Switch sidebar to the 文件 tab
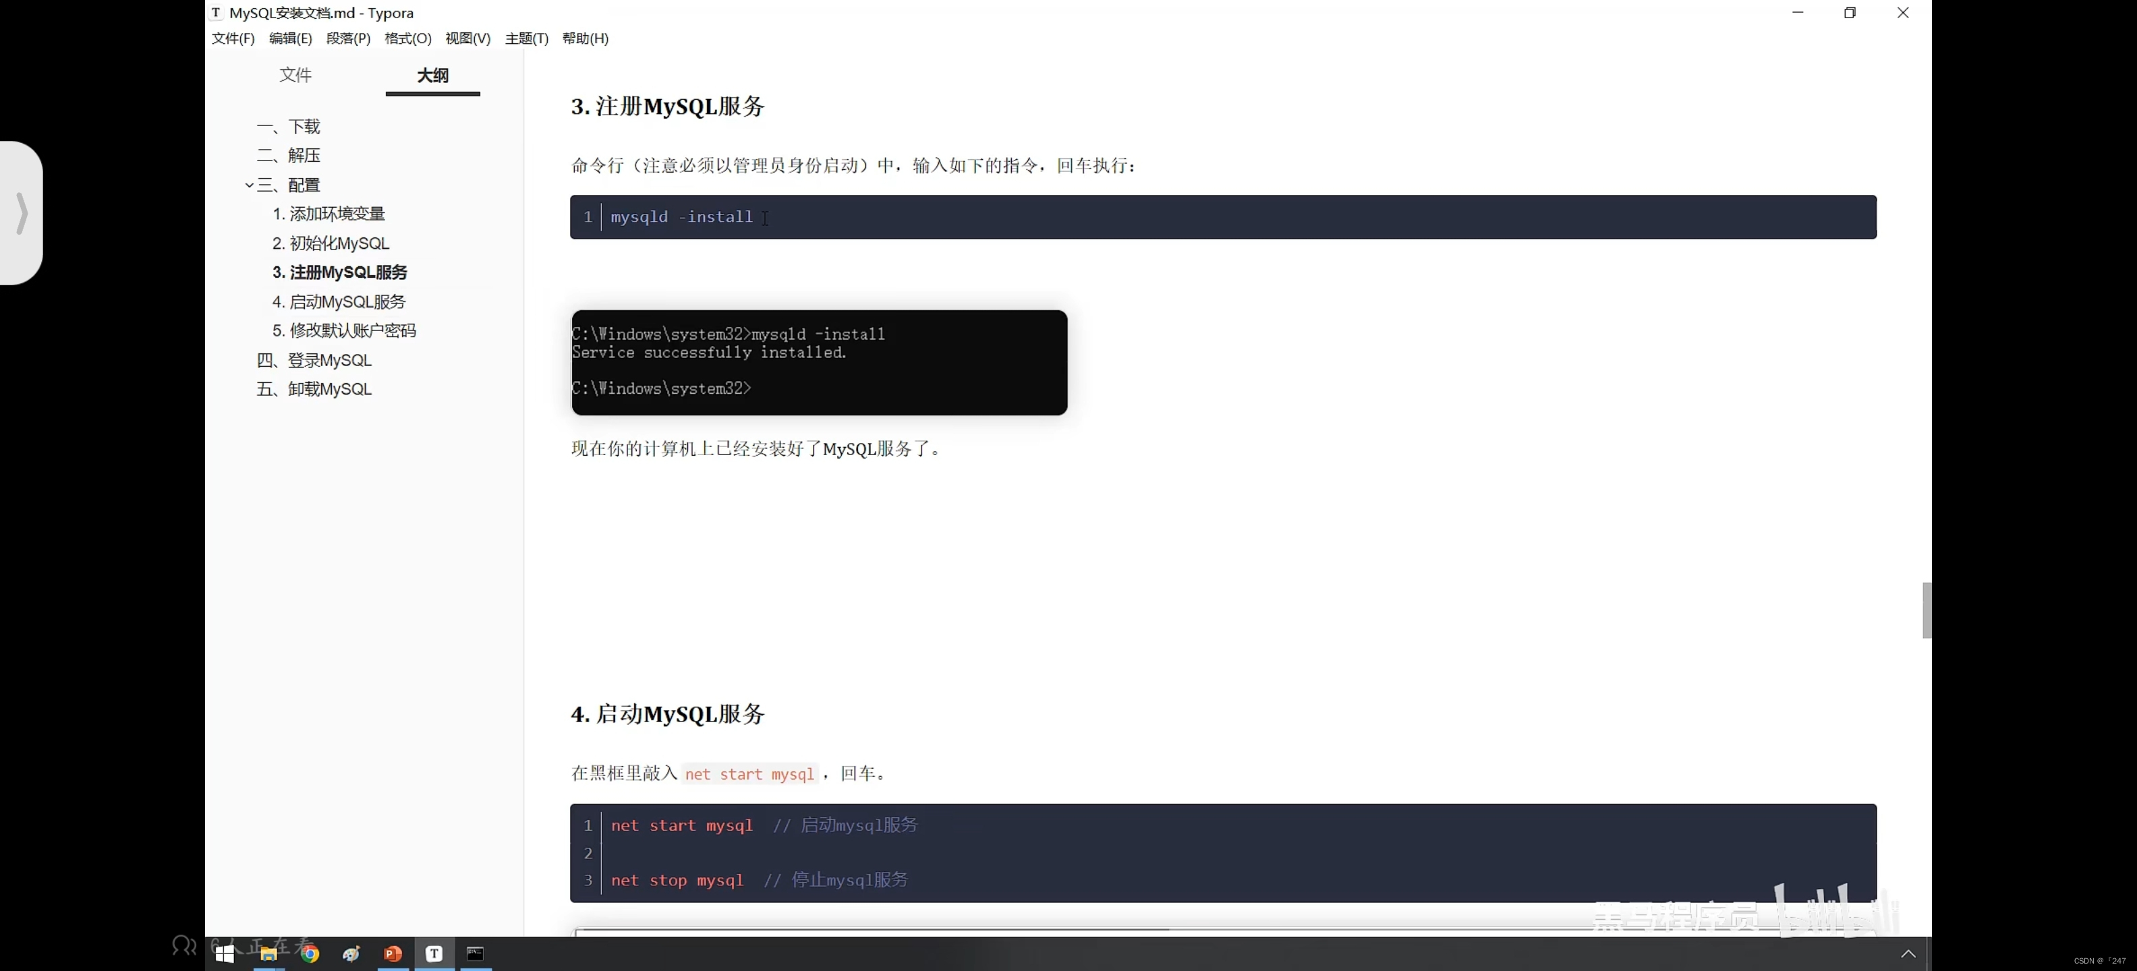 (x=295, y=76)
